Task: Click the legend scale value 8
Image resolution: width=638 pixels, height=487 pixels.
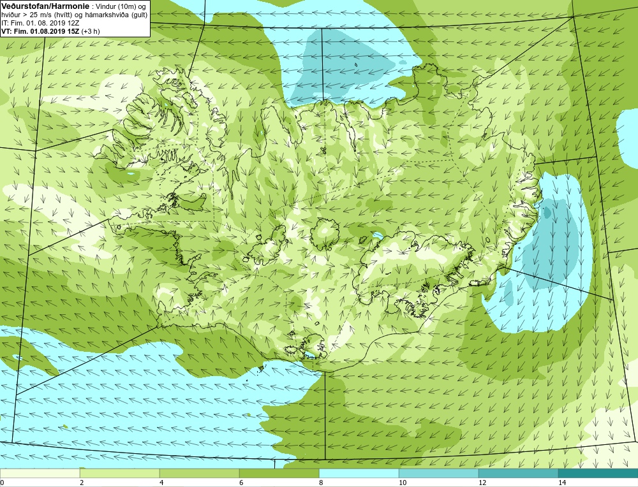Action: (x=321, y=483)
